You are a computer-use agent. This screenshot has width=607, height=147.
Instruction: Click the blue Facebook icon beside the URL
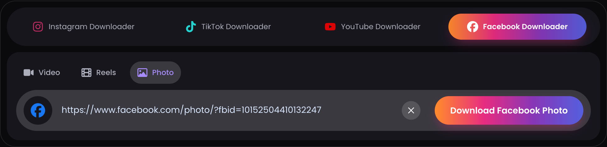pos(38,110)
